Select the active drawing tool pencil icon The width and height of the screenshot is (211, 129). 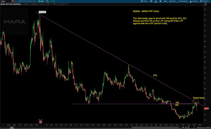(x=194, y=127)
